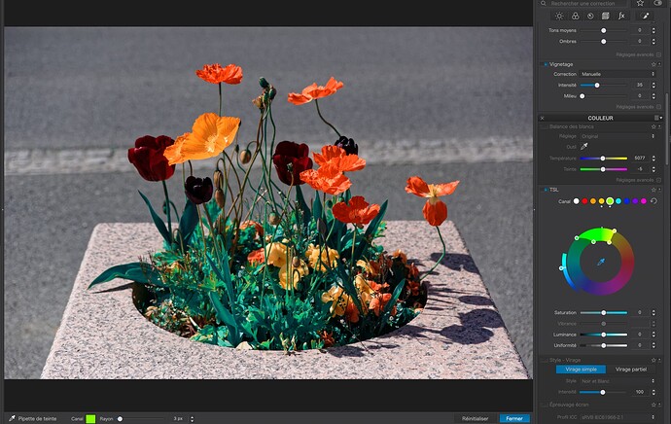Select the white global TSL channel
The height and width of the screenshot is (424, 671).
coord(577,201)
